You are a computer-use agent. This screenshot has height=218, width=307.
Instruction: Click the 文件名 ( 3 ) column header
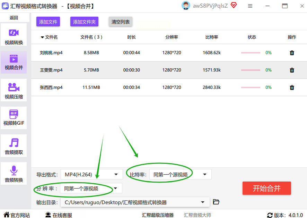click(x=91, y=37)
